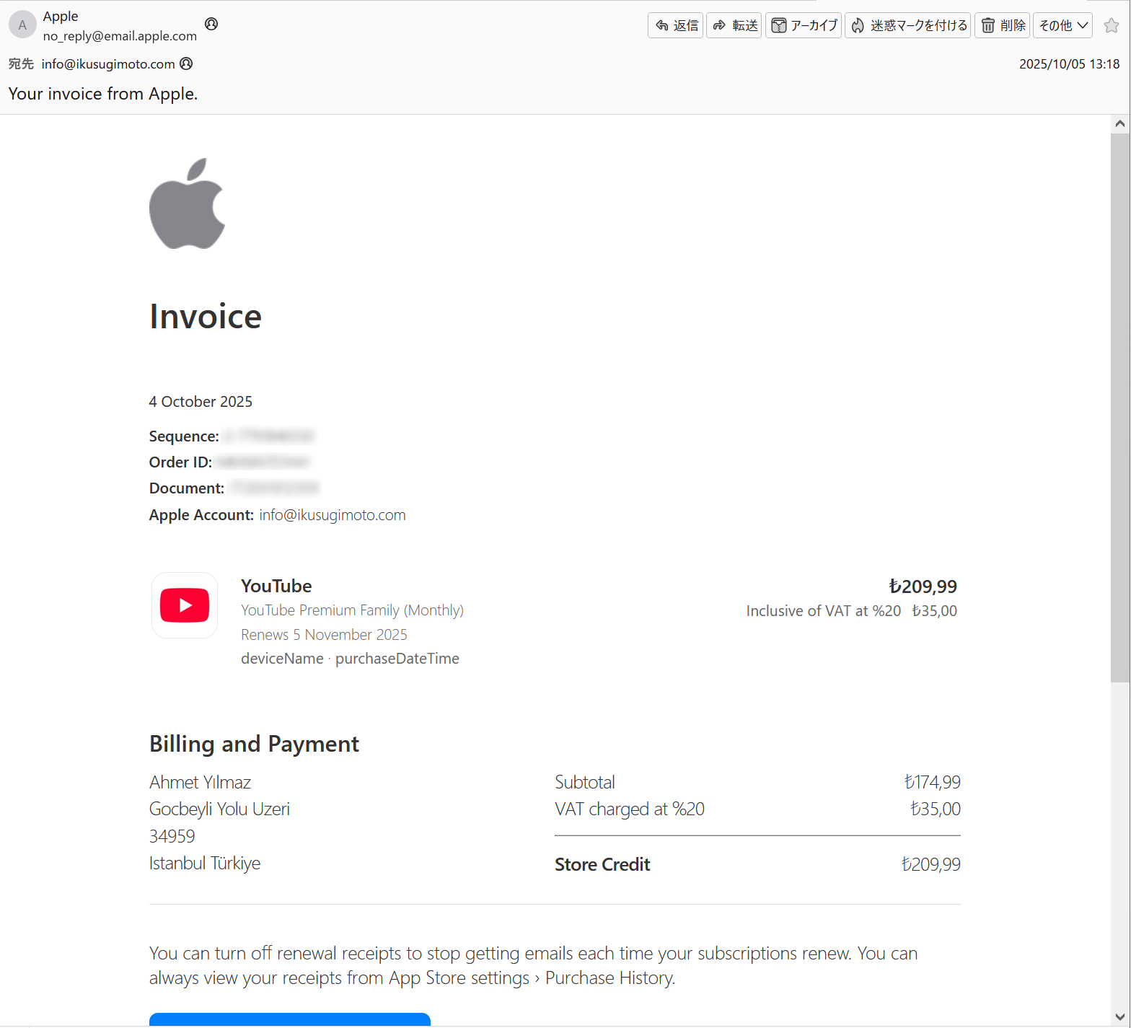Screen dimensions: 1131x1028
Task: Delete the email with 削除 button
Action: coord(1002,25)
